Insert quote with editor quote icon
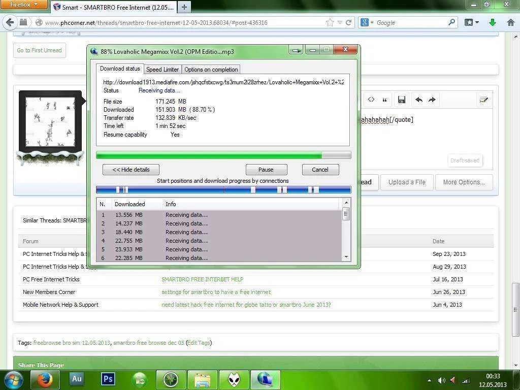 coord(385,100)
